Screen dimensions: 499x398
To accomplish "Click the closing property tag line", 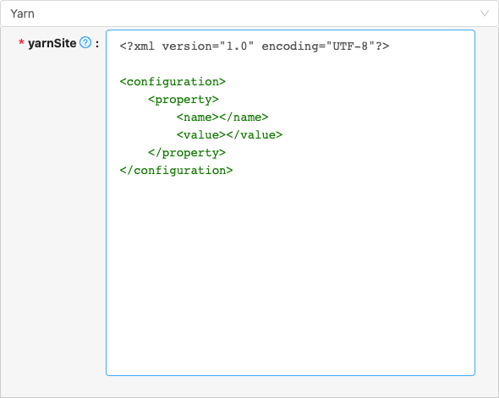I will [187, 153].
